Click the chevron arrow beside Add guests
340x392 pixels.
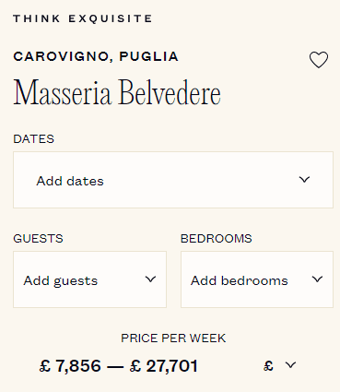(150, 279)
